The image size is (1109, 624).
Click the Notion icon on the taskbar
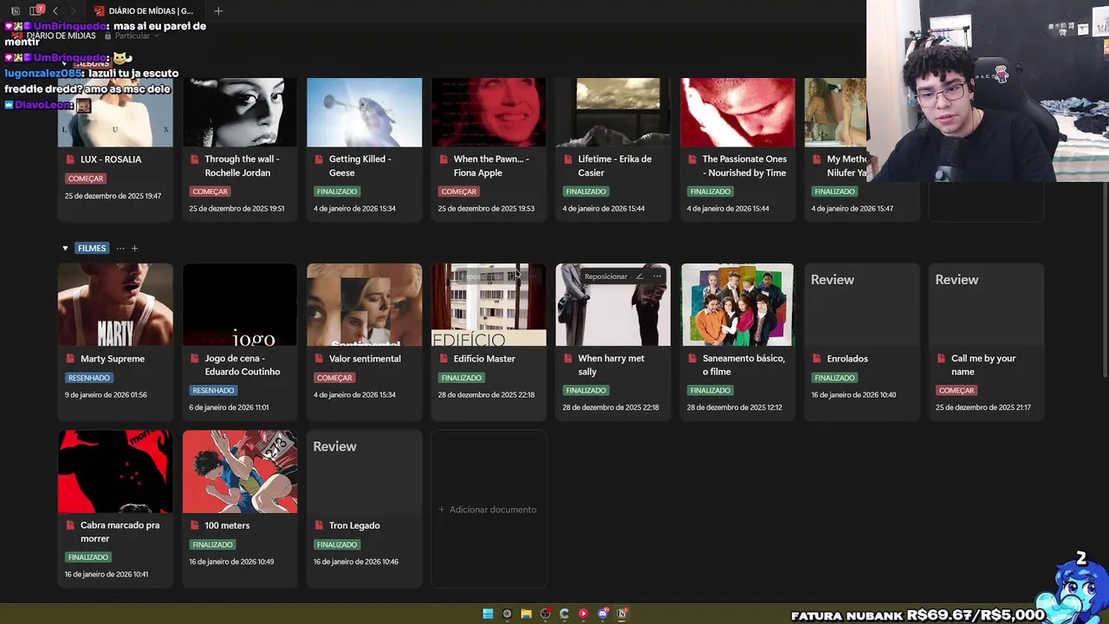622,614
